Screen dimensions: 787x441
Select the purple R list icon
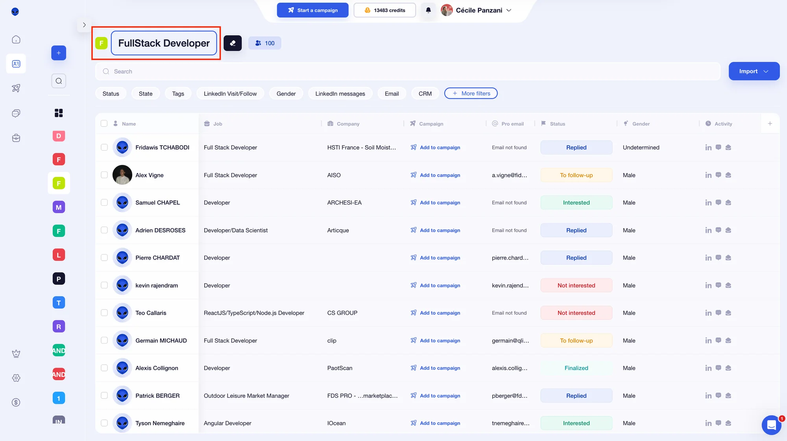pyautogui.click(x=59, y=327)
